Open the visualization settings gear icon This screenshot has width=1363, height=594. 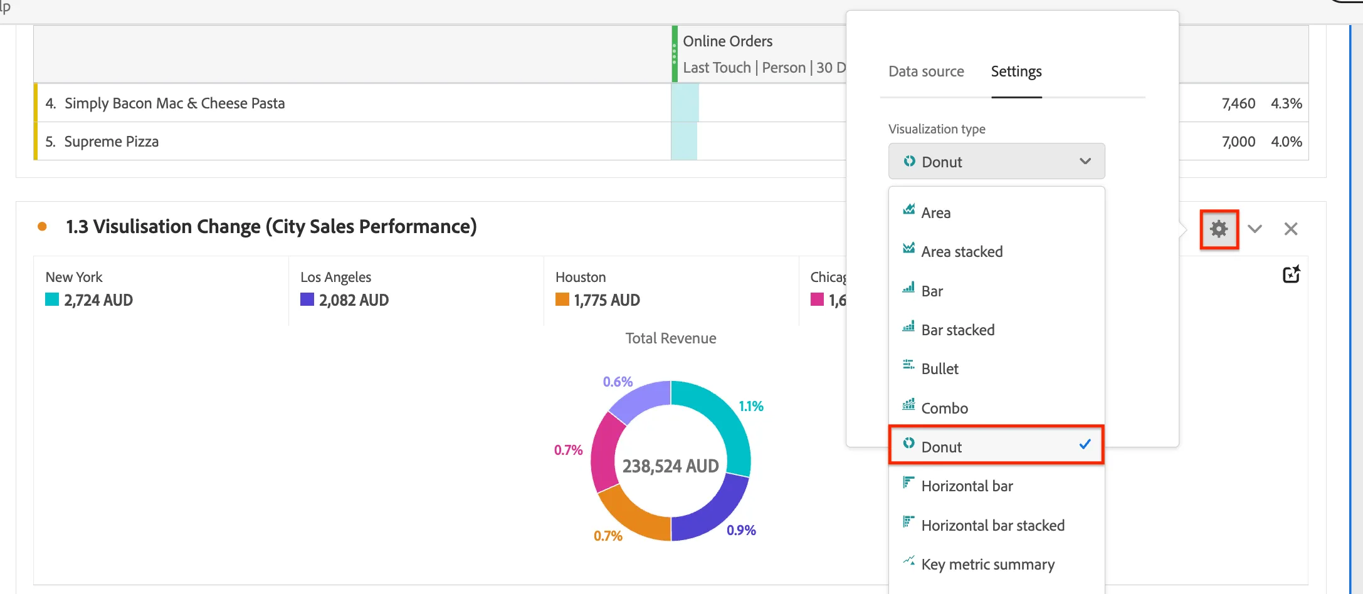1219,229
